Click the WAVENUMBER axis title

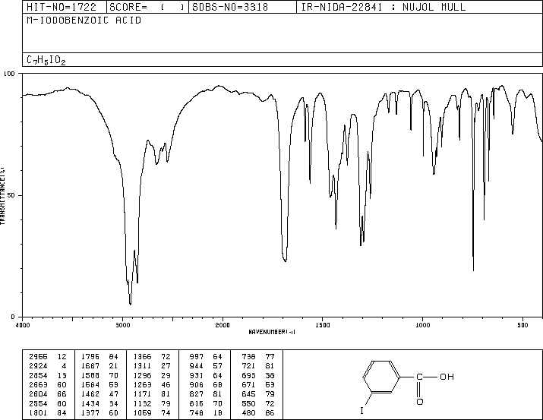tap(272, 332)
